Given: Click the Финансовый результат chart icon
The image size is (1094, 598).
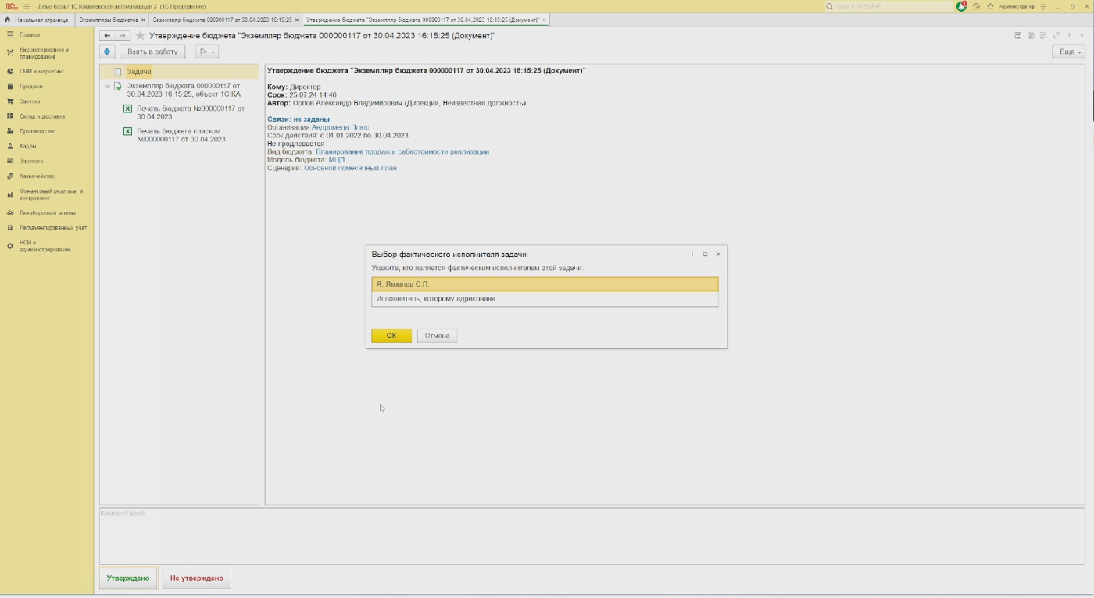Looking at the screenshot, I should point(10,194).
